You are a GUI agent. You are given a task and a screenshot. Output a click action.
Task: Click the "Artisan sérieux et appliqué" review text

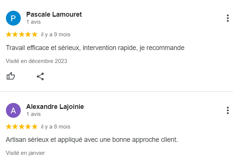point(92,140)
